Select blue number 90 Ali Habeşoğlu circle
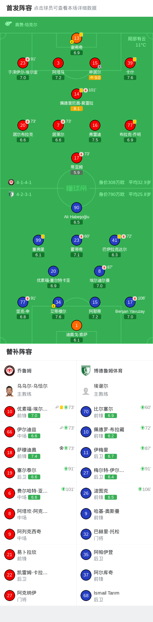This screenshot has width=153, height=622. point(77,208)
